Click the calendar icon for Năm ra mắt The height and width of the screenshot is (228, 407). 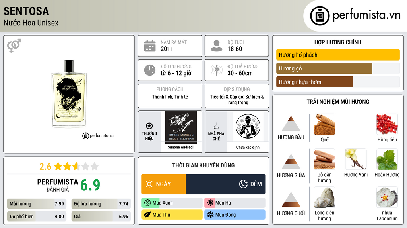[x=150, y=46]
